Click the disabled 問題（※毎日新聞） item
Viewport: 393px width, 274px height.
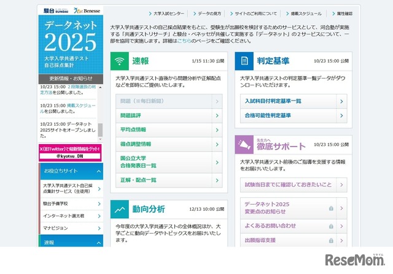click(169, 101)
